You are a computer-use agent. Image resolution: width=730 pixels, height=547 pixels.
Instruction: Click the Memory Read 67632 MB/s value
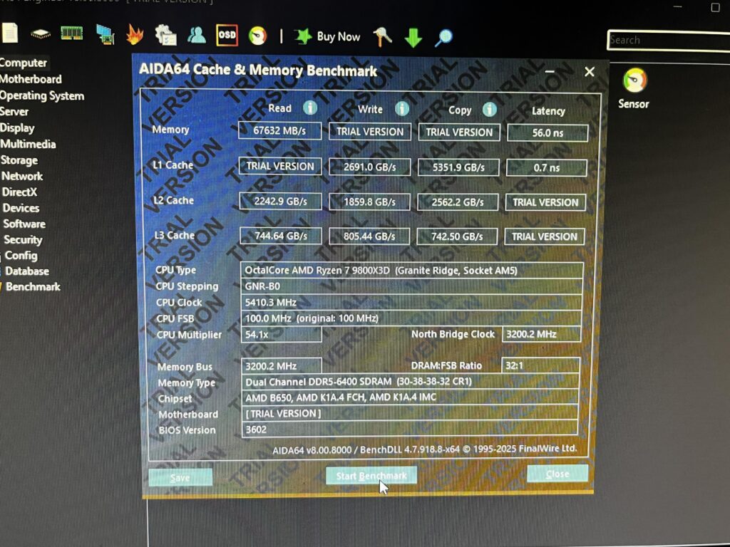point(279,131)
